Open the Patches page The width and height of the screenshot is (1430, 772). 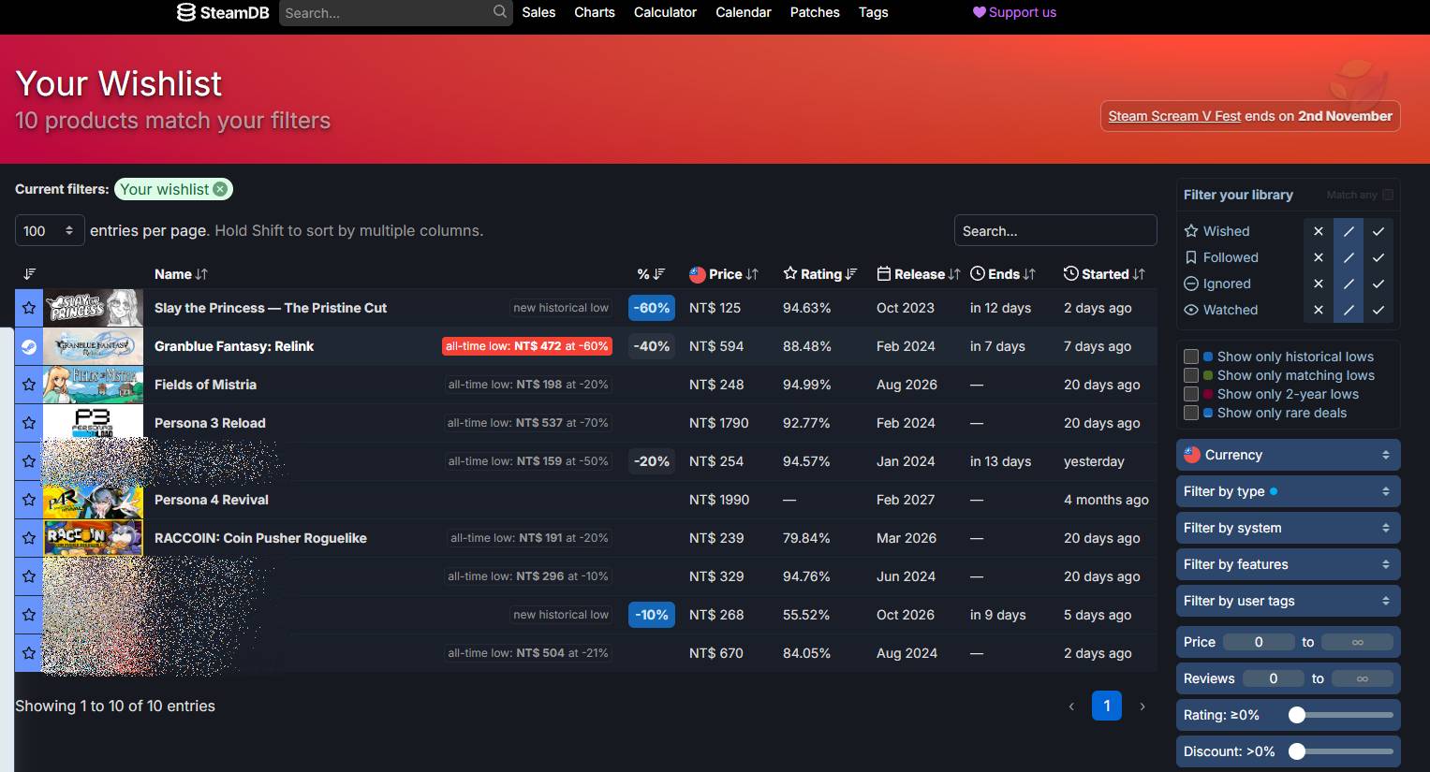tap(815, 12)
